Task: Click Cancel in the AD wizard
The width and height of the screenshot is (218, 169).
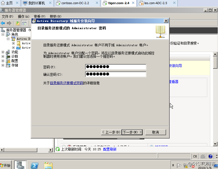Action: (x=156, y=132)
